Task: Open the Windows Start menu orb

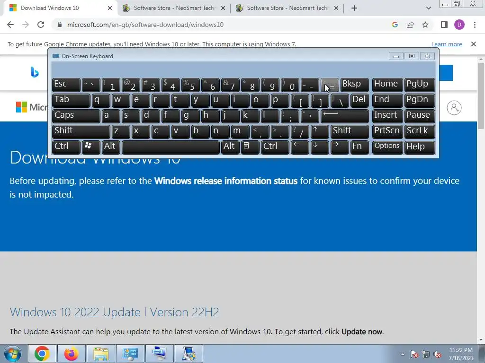Action: coord(12,354)
